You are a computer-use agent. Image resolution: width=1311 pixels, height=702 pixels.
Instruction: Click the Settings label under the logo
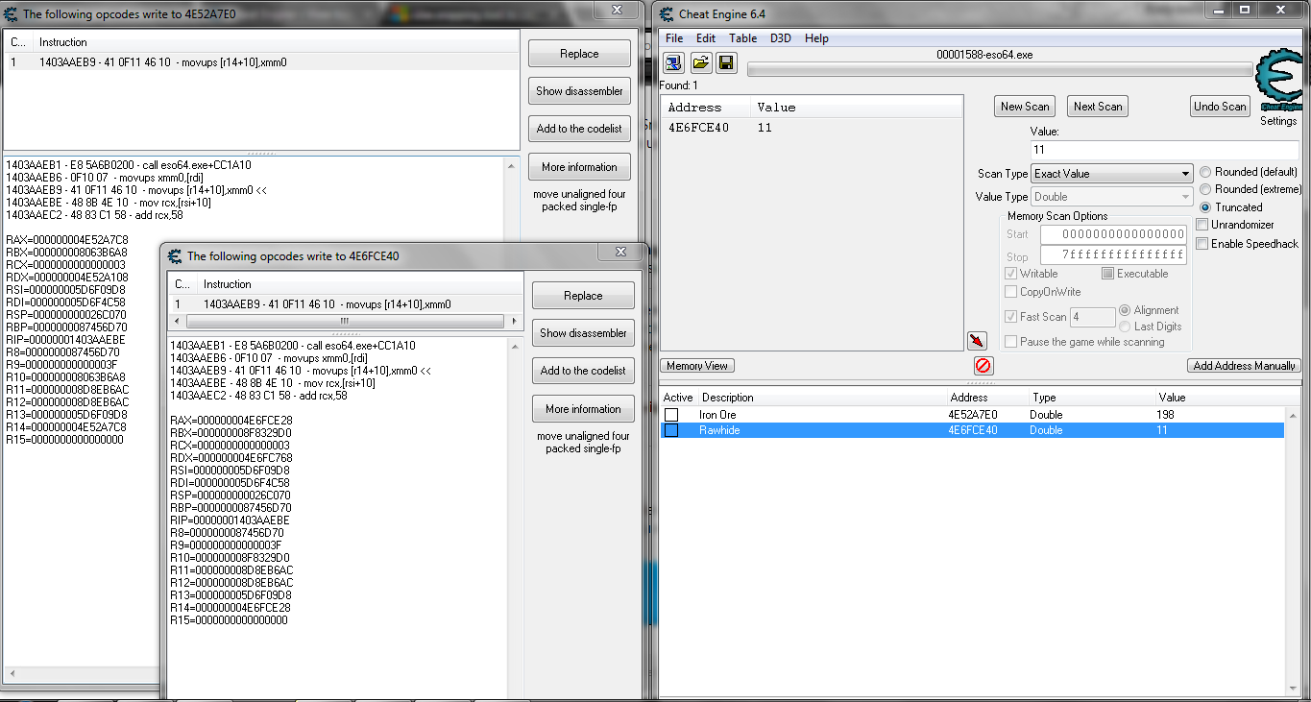(1278, 121)
